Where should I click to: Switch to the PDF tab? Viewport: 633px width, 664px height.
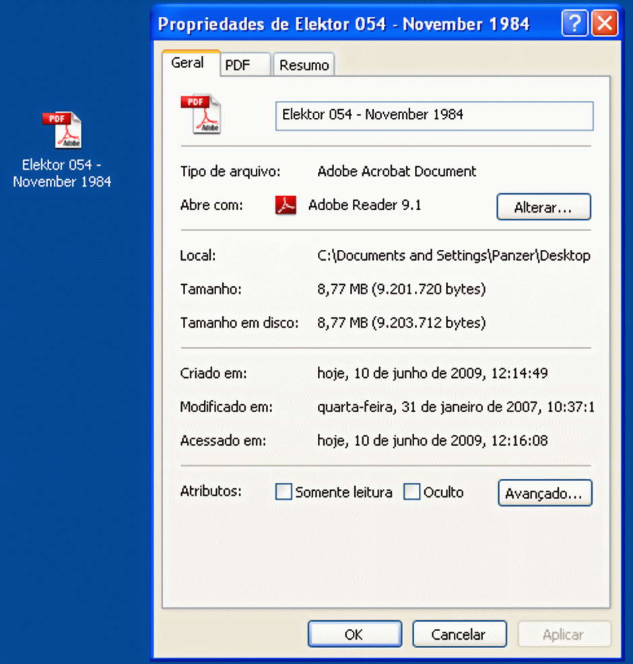click(245, 65)
